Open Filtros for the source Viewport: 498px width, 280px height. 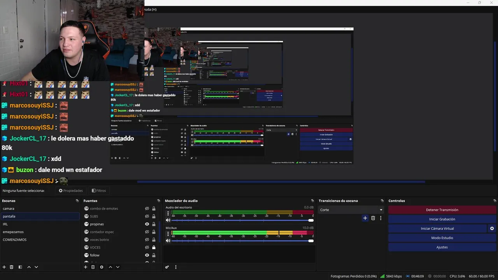point(99,191)
